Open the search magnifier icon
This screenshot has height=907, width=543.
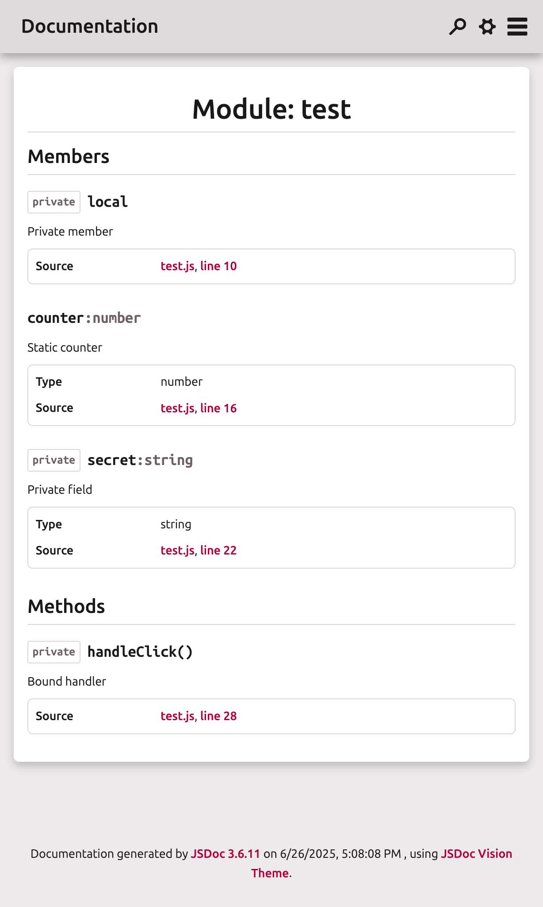pos(457,27)
